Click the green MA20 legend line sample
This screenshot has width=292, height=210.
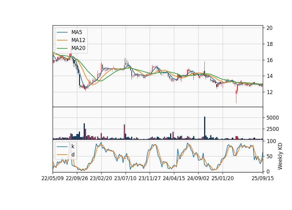(x=62, y=48)
